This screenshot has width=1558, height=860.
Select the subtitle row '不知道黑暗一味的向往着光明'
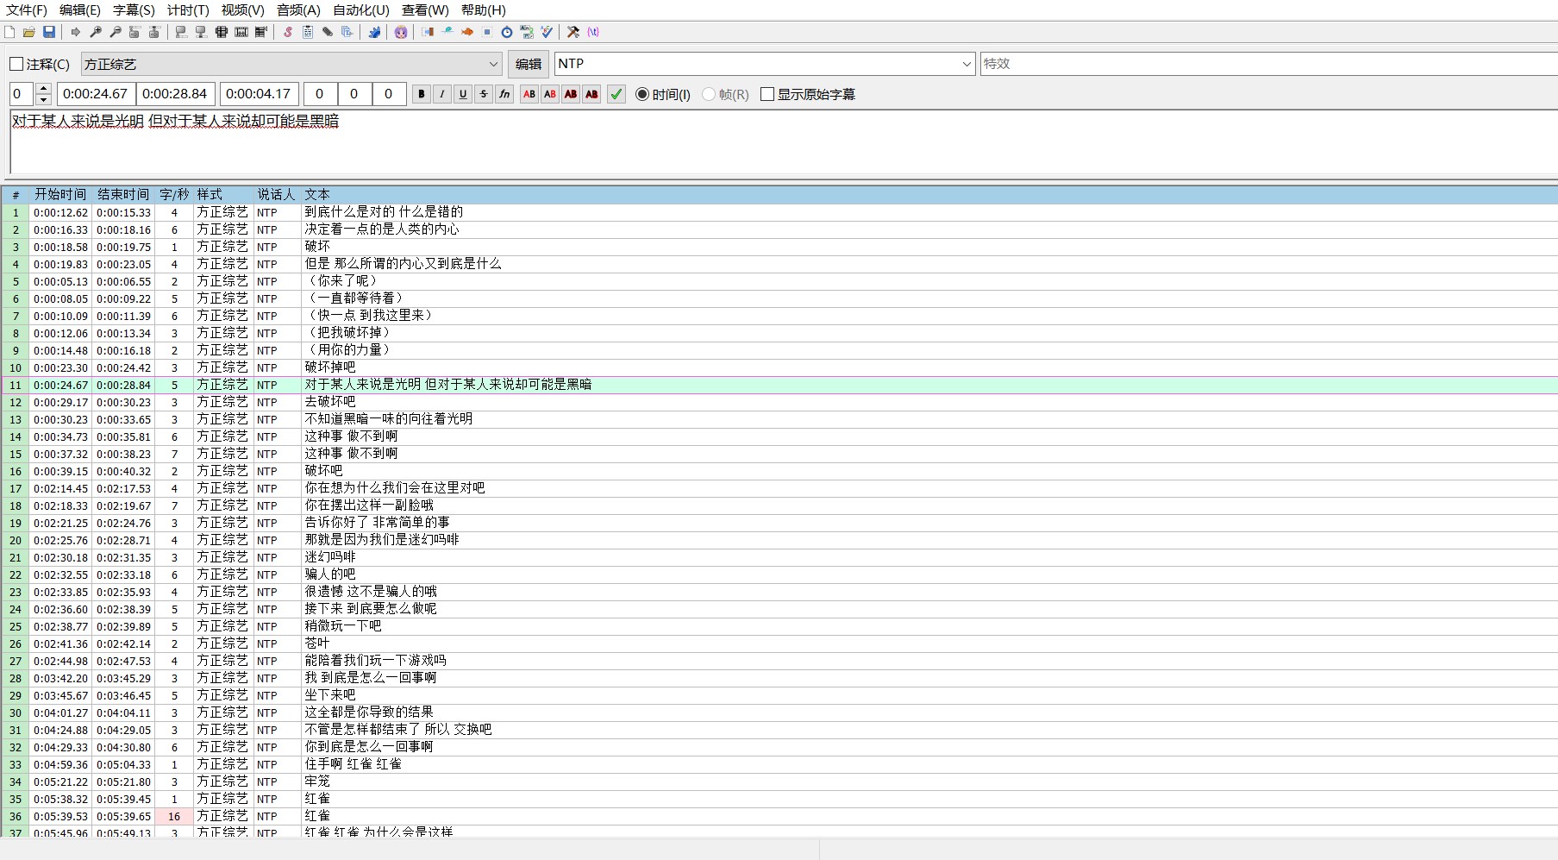click(x=779, y=419)
